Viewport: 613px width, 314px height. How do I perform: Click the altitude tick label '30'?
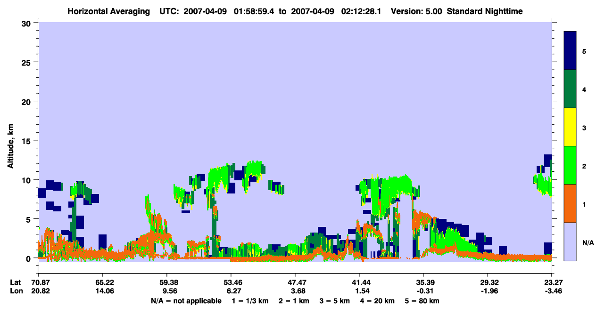coord(27,23)
